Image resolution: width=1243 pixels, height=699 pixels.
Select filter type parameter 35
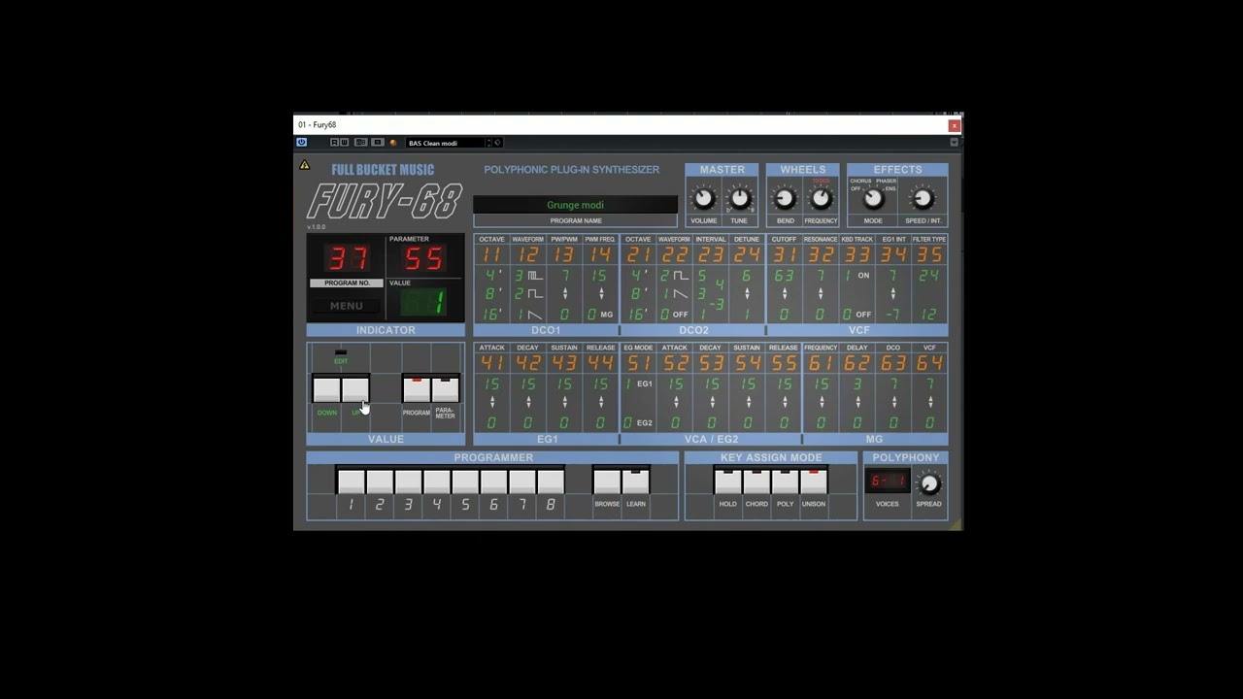(929, 255)
